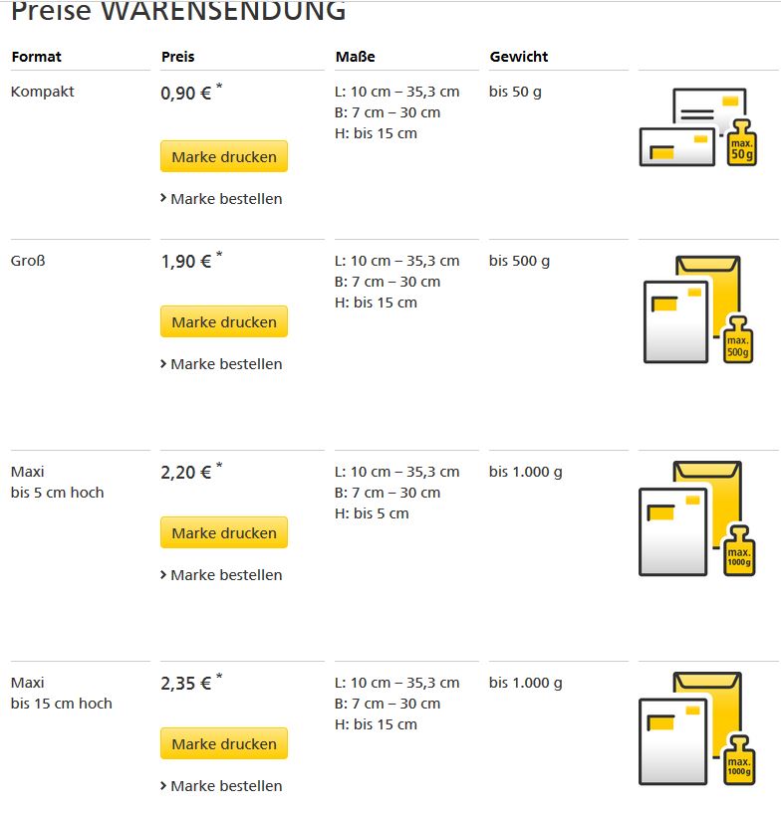
Task: Open Marke bestellen link under Kompakt
Action: [x=226, y=199]
